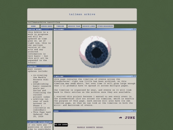This screenshot has width=173, height=130.
Task: Click the 'if you have any questions' text
Action: [x=39, y=127]
